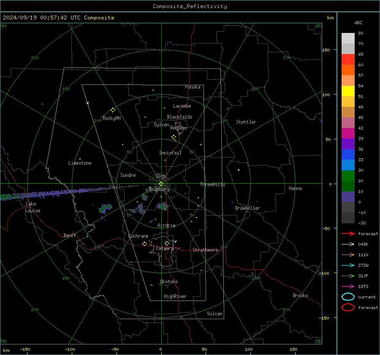The width and height of the screenshot is (380, 355).
Task: Click the Stettler city label
Action: 246,122
